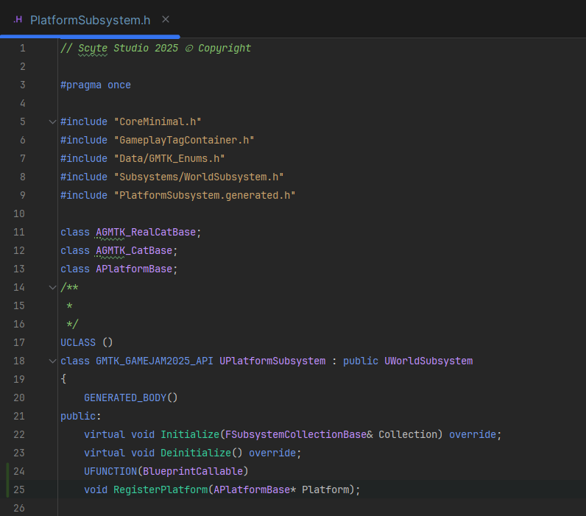Click the public: access specifier on line 21
Image resolution: width=586 pixels, height=516 pixels.
pyautogui.click(x=81, y=416)
